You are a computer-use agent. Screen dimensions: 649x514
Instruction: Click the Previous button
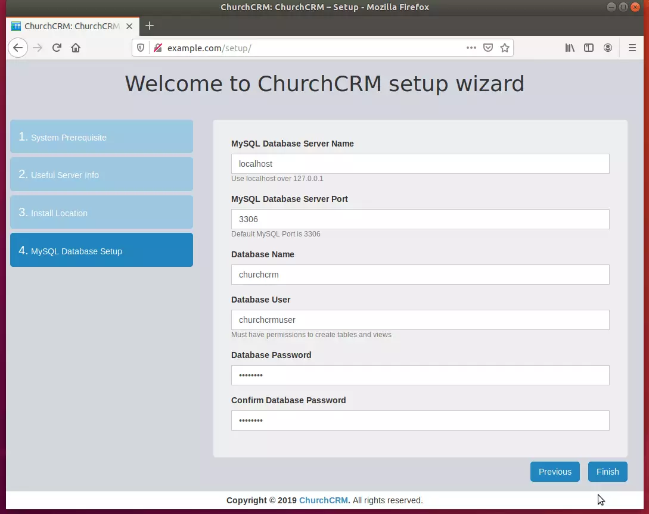(x=555, y=472)
